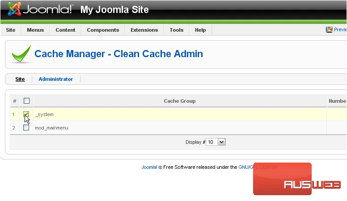Viewport: 347px width, 201px height.
Task: Open the Help menu
Action: pyautogui.click(x=200, y=30)
